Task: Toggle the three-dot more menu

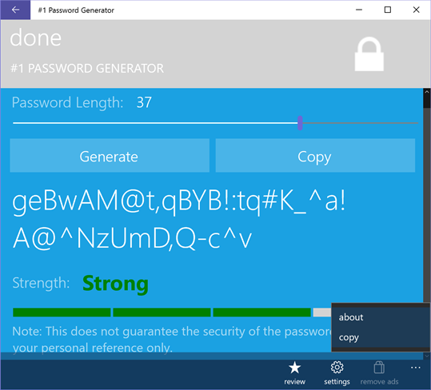Action: tap(415, 368)
